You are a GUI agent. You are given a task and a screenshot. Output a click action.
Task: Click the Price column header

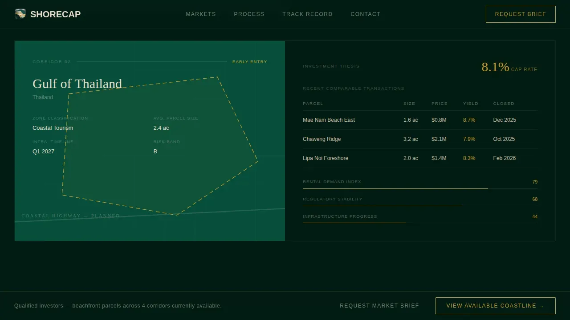point(440,104)
